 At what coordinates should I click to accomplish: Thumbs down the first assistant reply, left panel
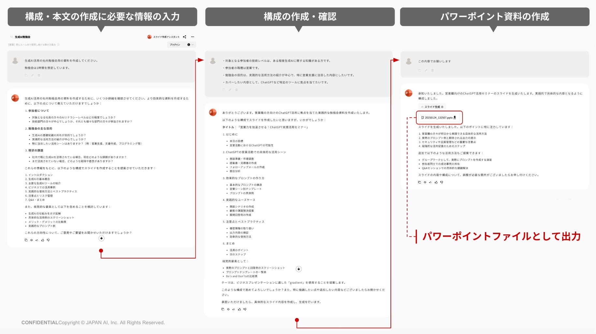48,240
